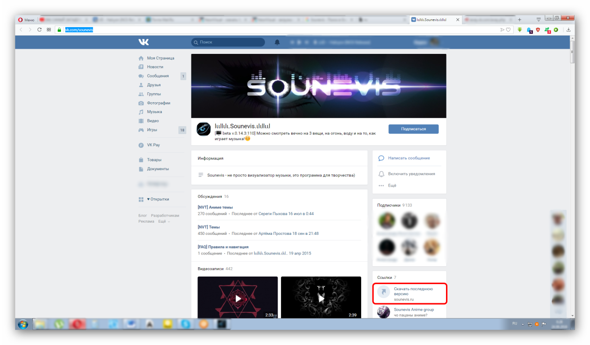Open Друзья in left menu
Image resolution: width=590 pixels, height=345 pixels.
point(154,85)
